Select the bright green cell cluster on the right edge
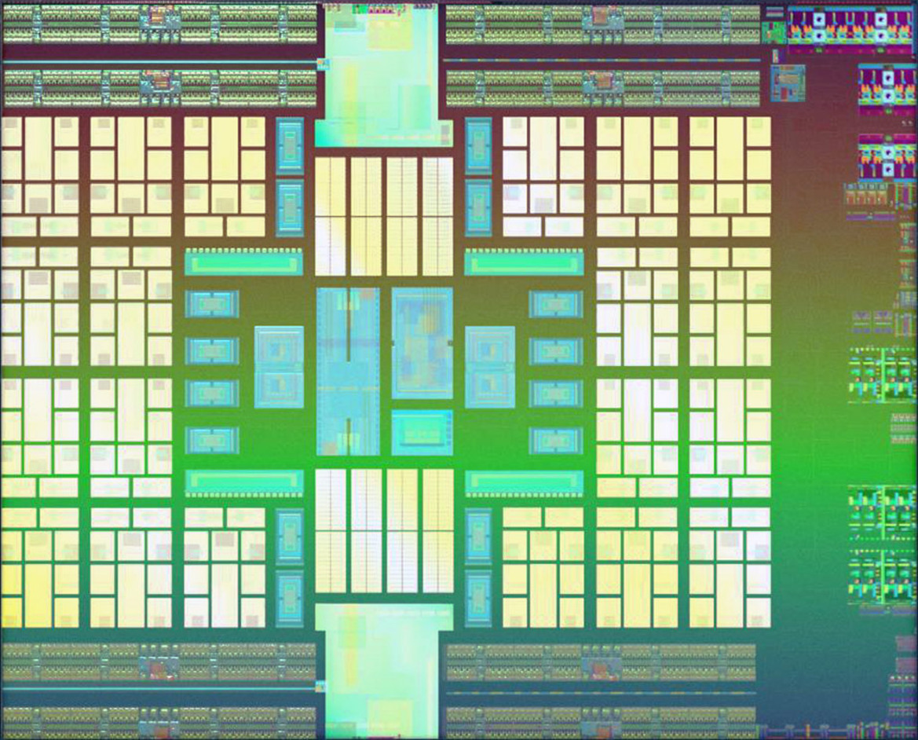918x740 pixels. click(882, 375)
